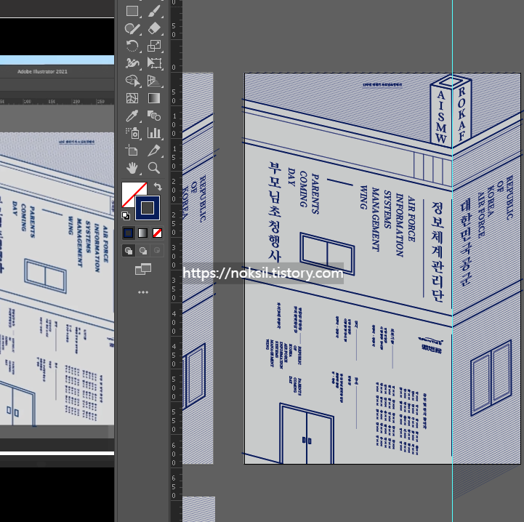524x522 pixels.
Task: Activate the Column Graph tool
Action: (x=154, y=133)
